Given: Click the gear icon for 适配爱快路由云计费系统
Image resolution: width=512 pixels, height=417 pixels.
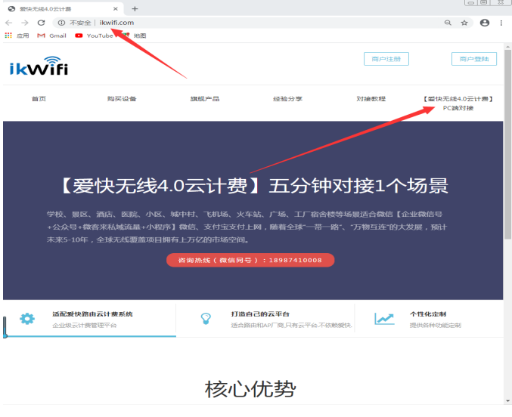Looking at the screenshot, I should 27,319.
